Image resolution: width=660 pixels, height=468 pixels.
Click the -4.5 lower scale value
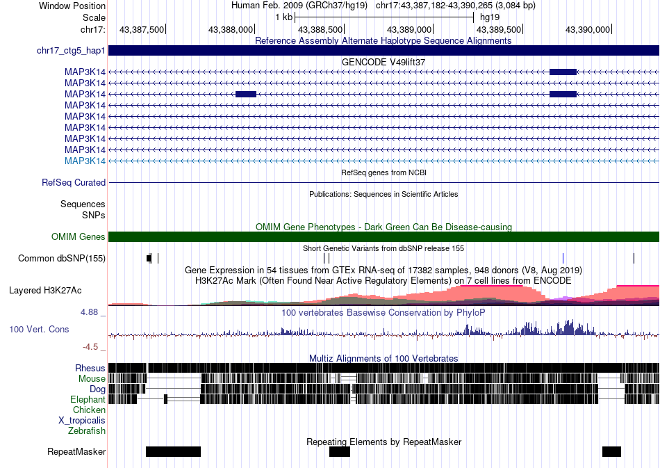90,347
